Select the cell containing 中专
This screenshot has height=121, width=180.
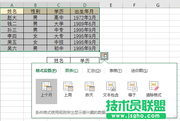coord(59,30)
